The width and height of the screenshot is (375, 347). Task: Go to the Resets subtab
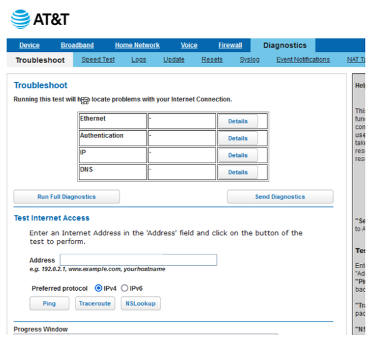[212, 60]
